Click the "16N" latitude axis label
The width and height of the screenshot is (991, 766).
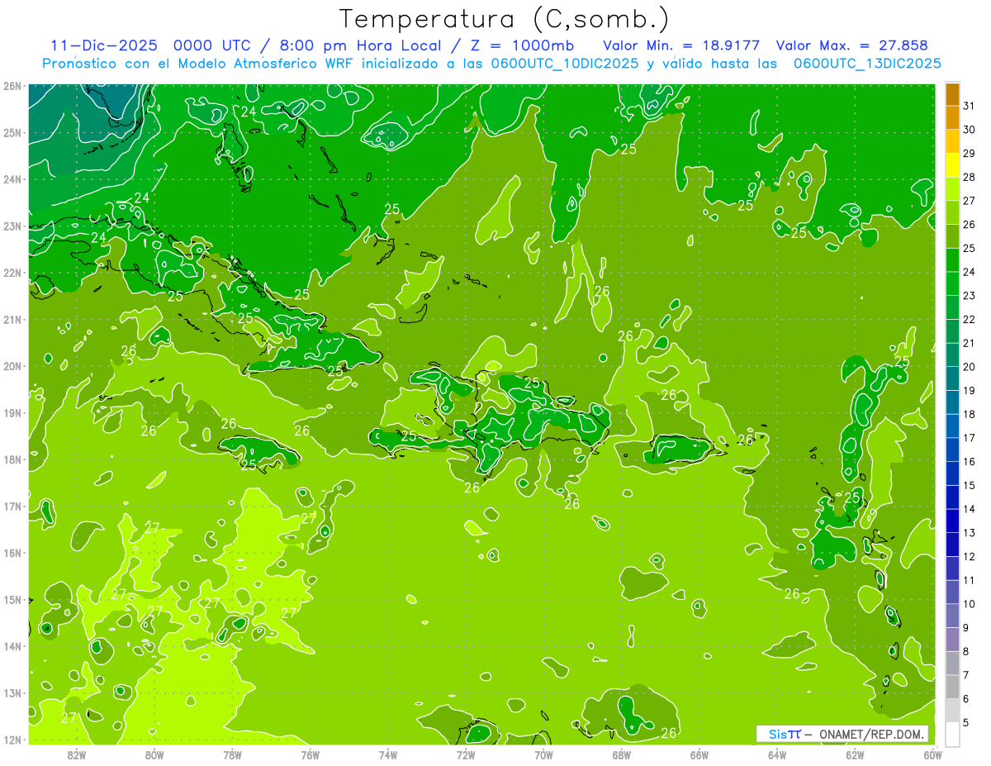(x=12, y=553)
